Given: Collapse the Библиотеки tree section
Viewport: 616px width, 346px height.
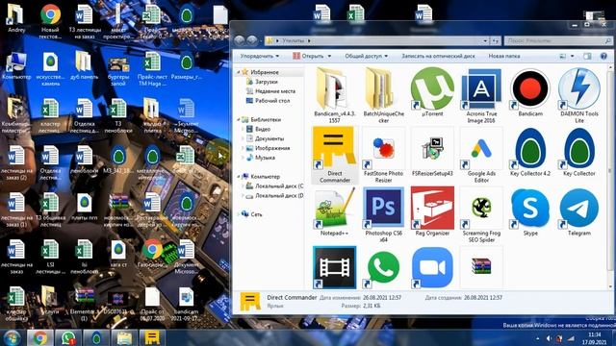Looking at the screenshot, I should coord(238,119).
